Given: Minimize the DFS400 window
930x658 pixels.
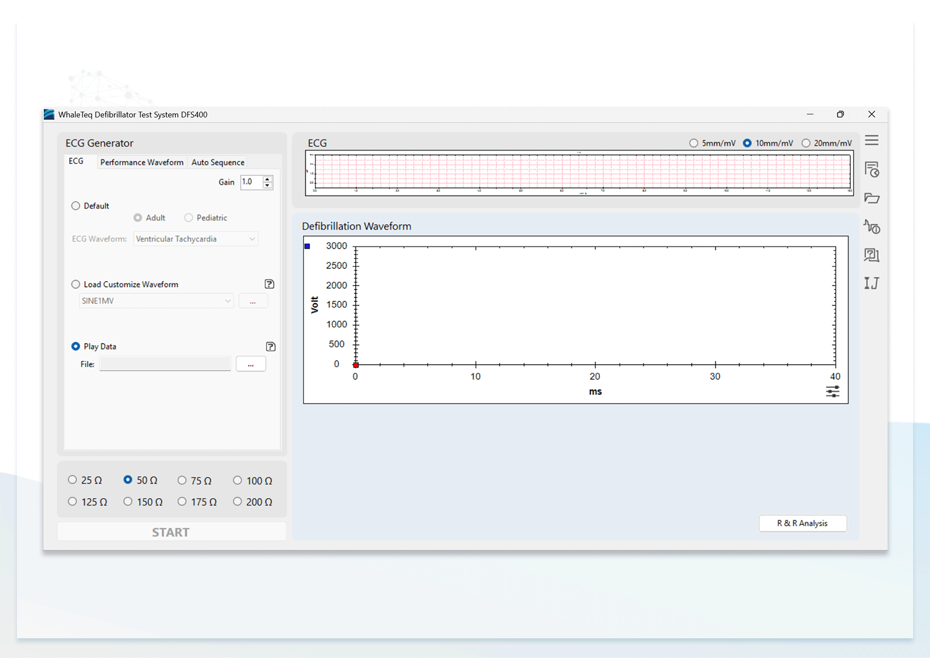Looking at the screenshot, I should [x=810, y=114].
